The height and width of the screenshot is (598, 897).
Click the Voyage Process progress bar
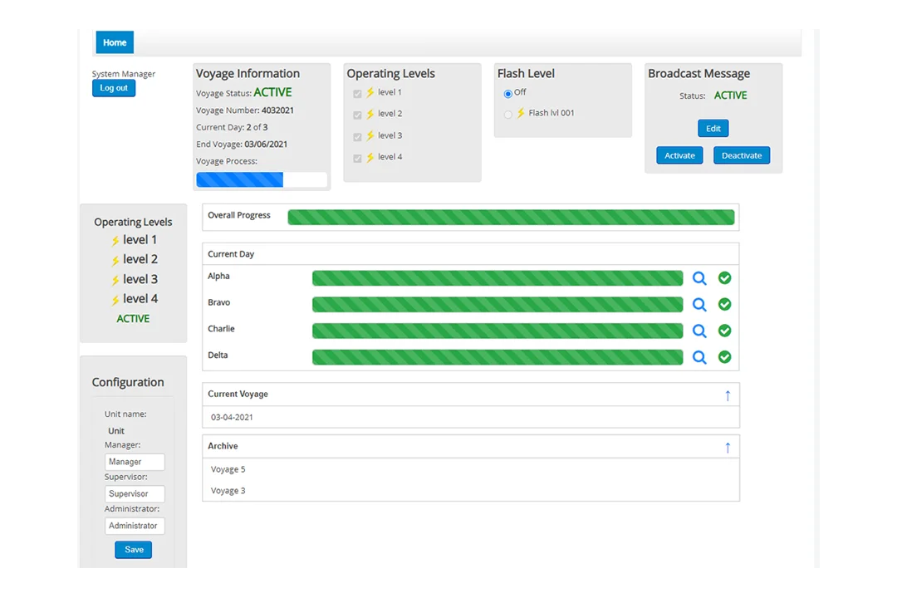pyautogui.click(x=262, y=179)
